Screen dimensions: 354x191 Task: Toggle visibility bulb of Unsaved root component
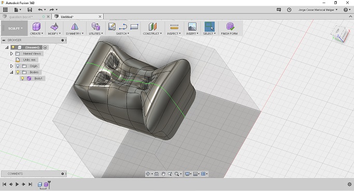[x=13, y=47]
